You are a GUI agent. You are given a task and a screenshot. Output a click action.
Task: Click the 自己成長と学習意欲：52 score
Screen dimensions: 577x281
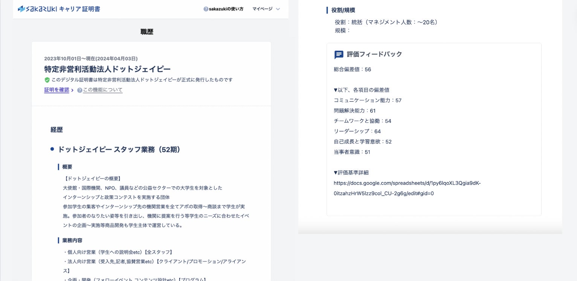pos(363,142)
